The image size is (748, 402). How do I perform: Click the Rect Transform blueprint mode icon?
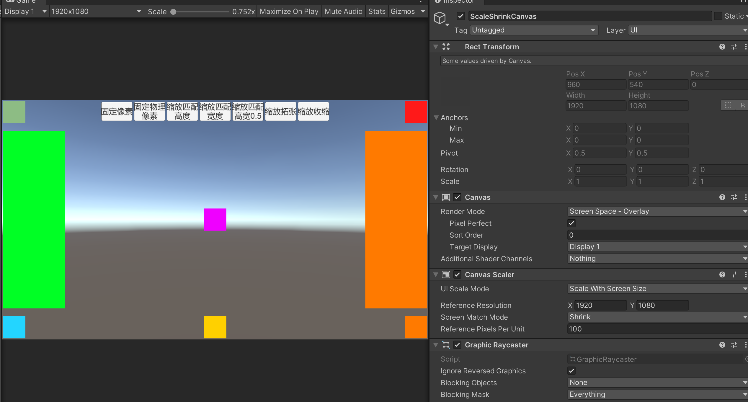(x=728, y=105)
